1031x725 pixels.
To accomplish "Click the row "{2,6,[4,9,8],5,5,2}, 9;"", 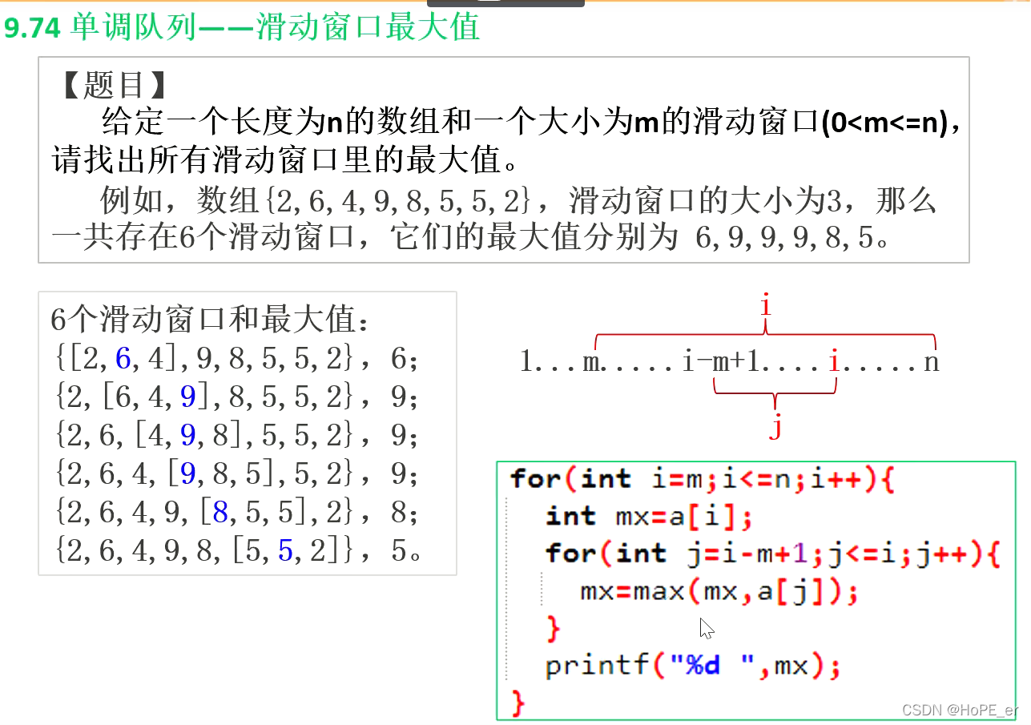I will coord(237,437).
